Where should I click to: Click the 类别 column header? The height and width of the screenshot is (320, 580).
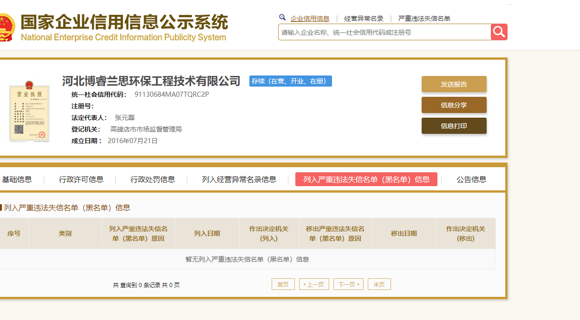(65, 233)
